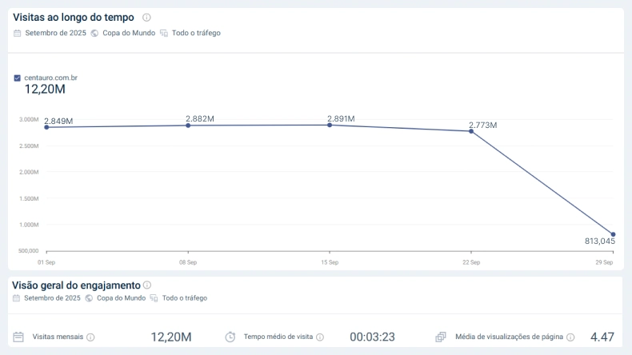Click info icon beside Visitas ao longo do tempo
This screenshot has width=632, height=355.
146,18
